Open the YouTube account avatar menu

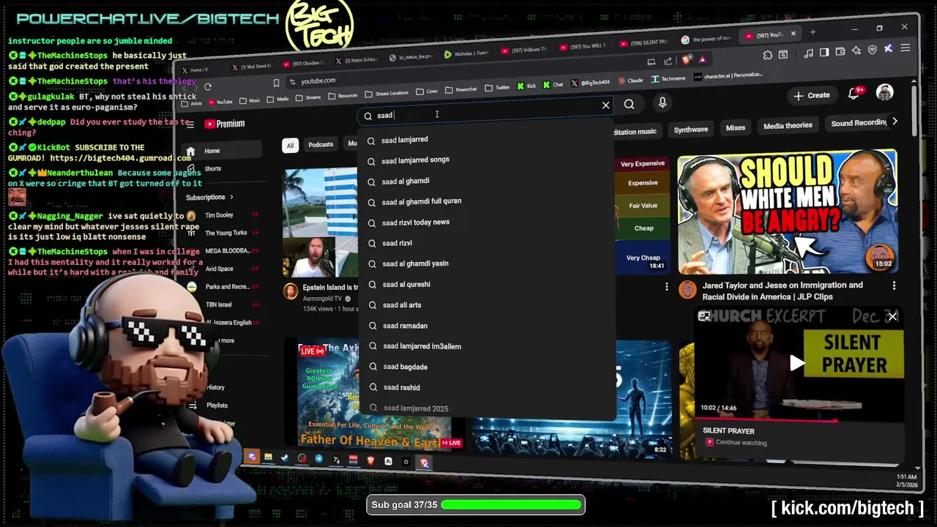(884, 92)
